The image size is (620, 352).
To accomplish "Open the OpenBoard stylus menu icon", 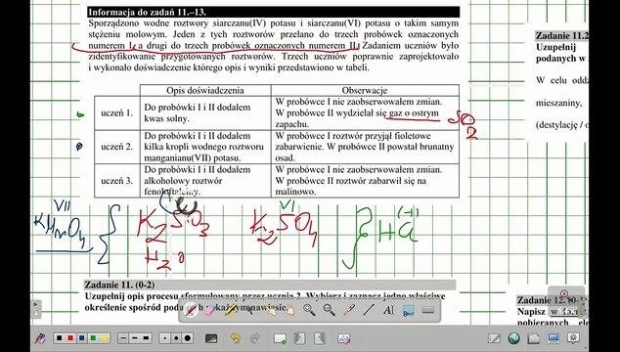I will pos(40,338).
